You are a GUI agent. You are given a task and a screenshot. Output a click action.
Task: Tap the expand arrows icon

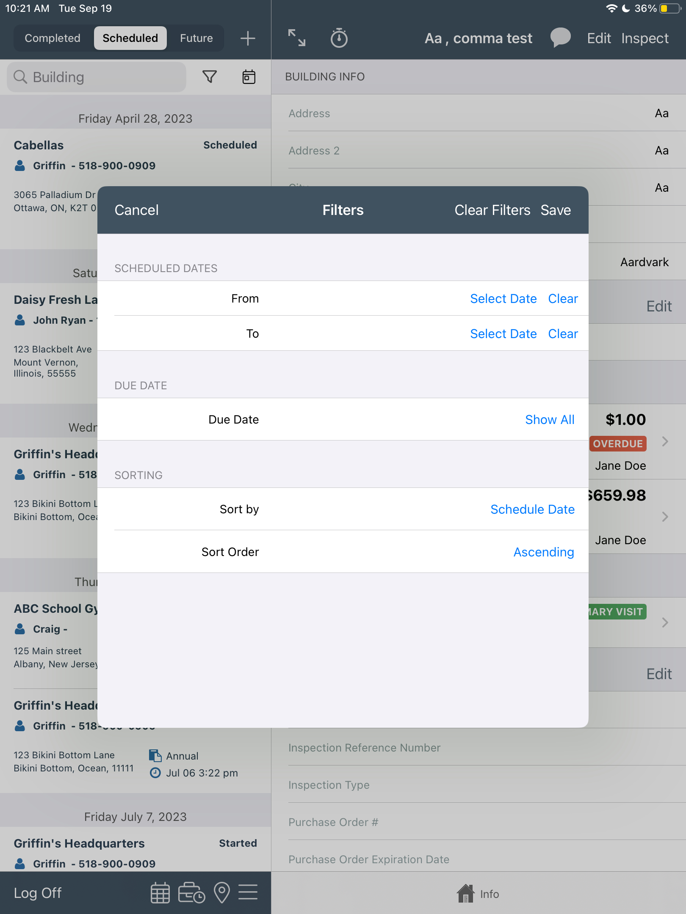tap(296, 38)
